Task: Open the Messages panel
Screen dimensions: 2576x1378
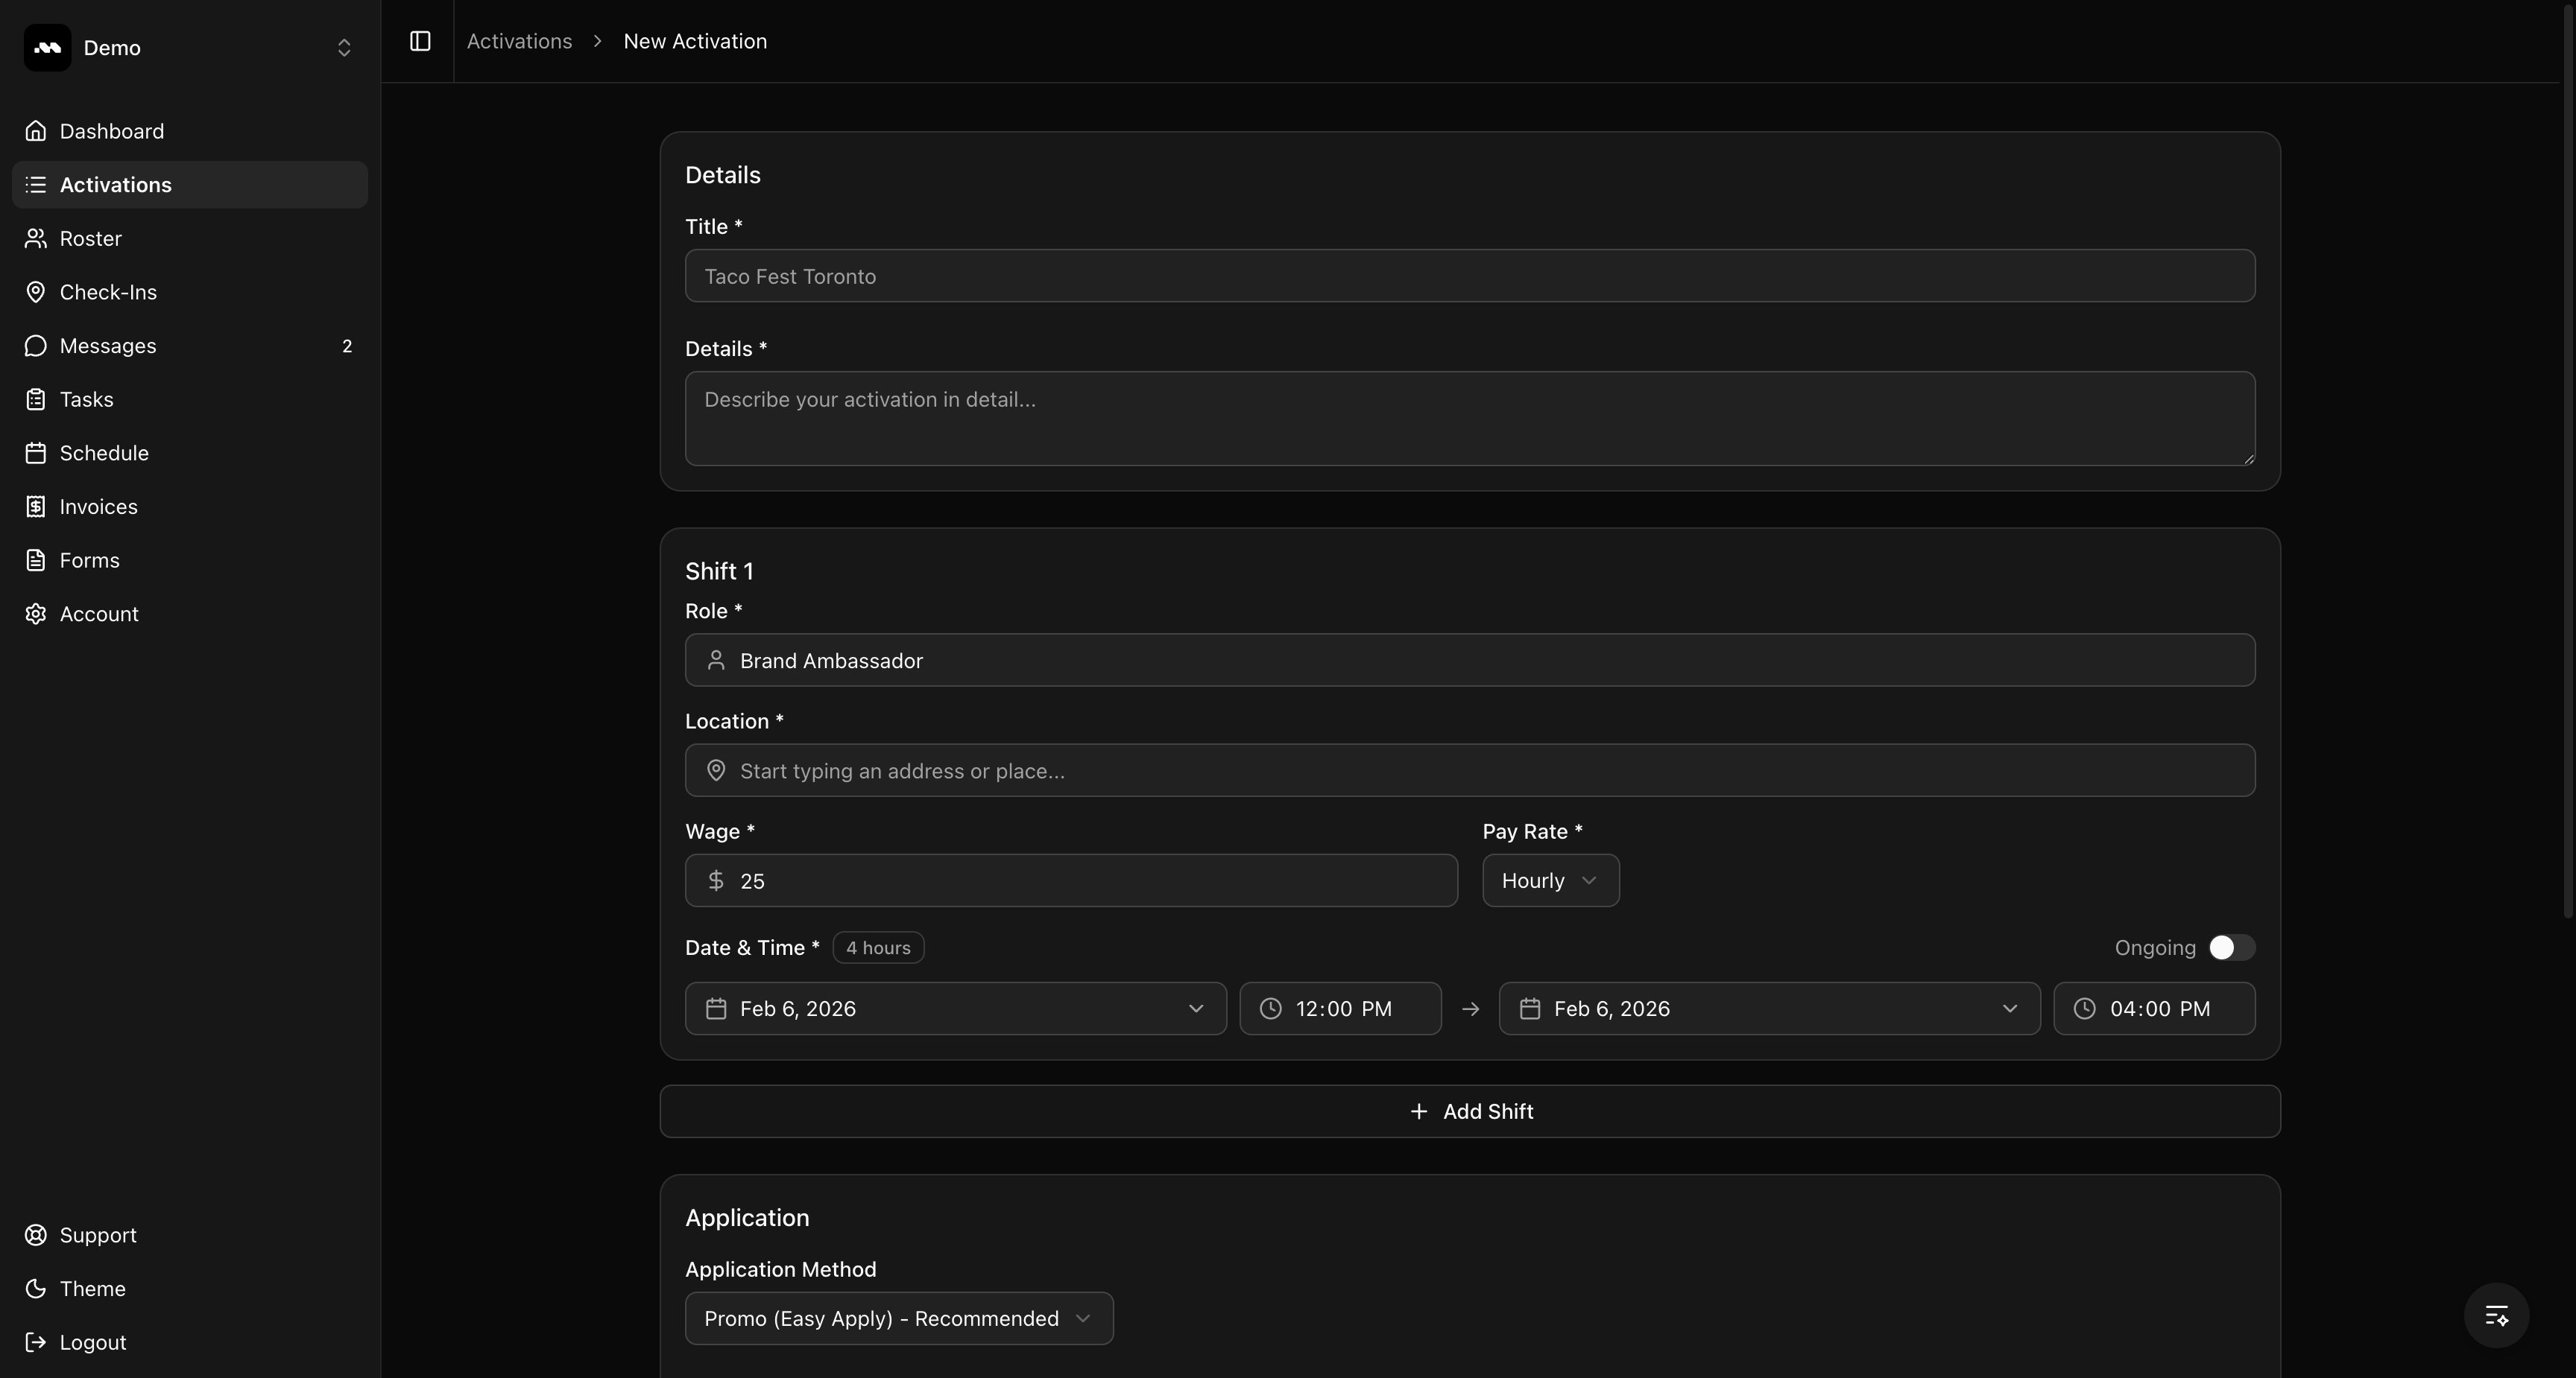Action: pyautogui.click(x=106, y=346)
